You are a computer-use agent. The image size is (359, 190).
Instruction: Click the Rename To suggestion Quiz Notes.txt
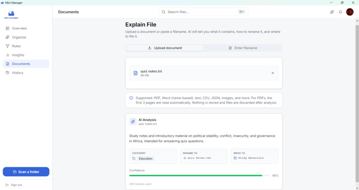click(x=200, y=158)
